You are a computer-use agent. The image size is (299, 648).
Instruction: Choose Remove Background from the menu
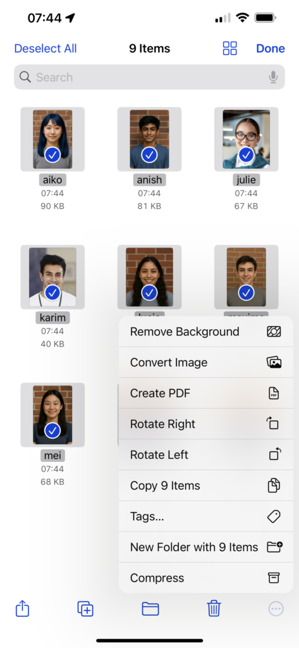pyautogui.click(x=205, y=332)
